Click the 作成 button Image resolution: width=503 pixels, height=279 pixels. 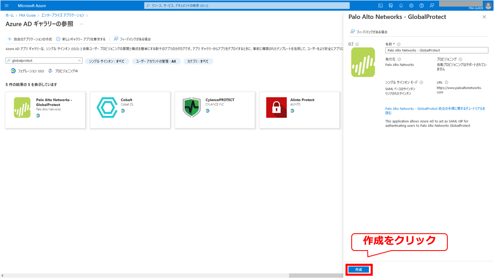point(358,270)
